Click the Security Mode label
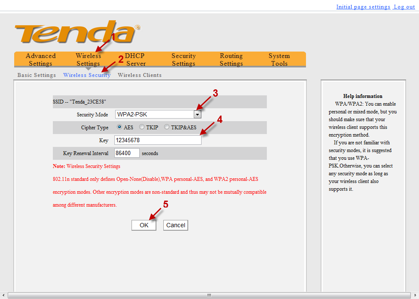The height and width of the screenshot is (299, 419). (x=92, y=115)
